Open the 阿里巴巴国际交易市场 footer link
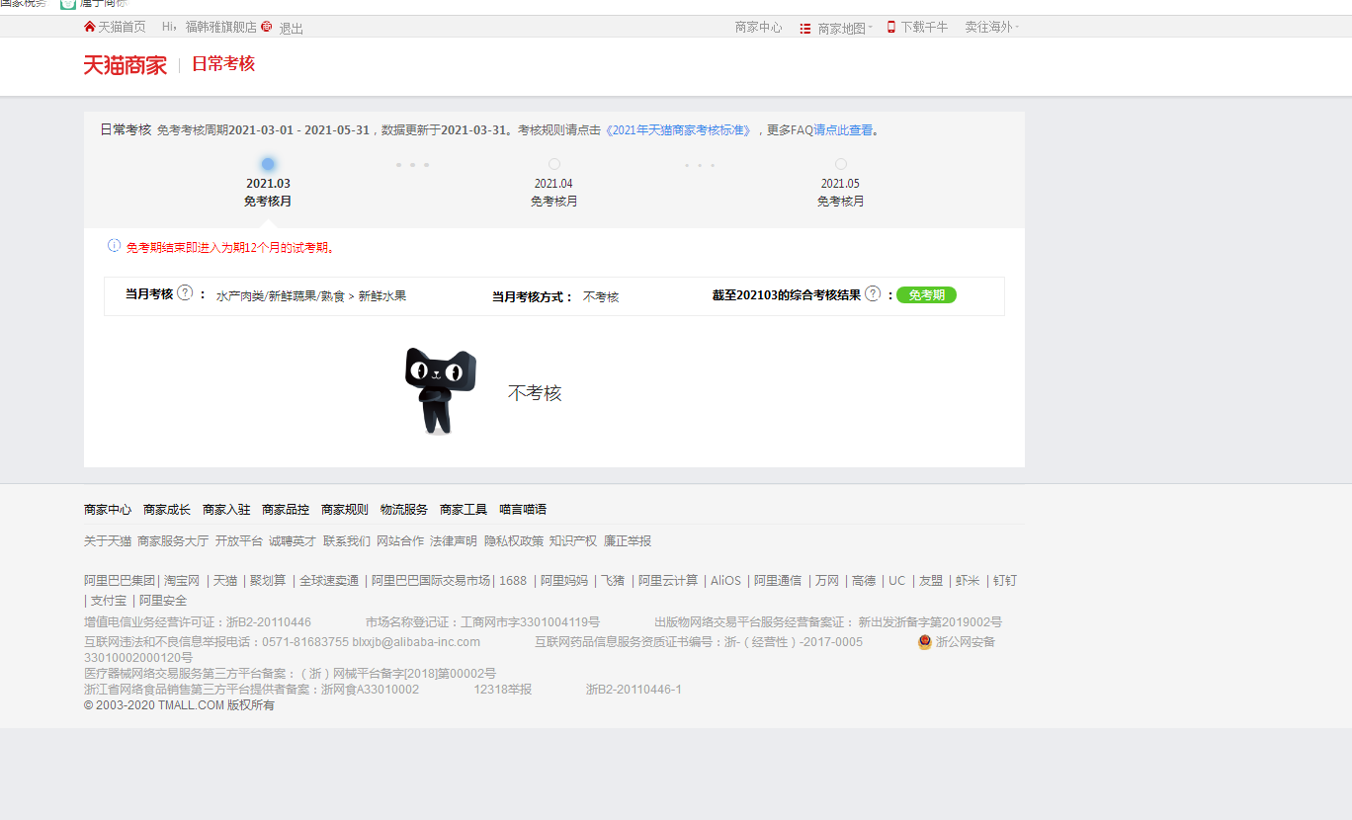This screenshot has width=1352, height=820. (x=431, y=581)
